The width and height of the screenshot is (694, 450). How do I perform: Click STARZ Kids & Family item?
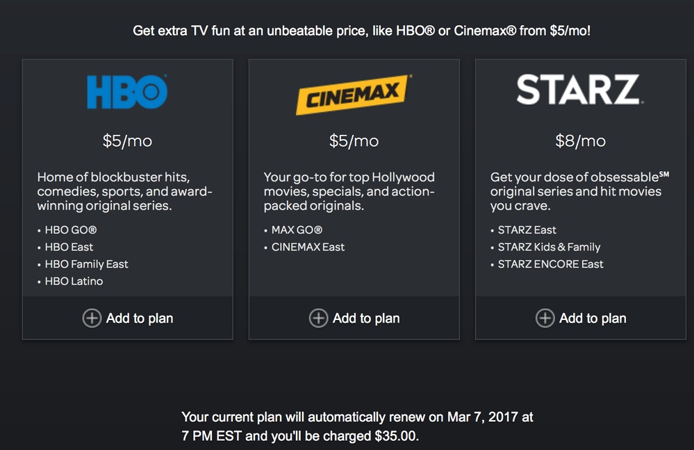tap(550, 247)
